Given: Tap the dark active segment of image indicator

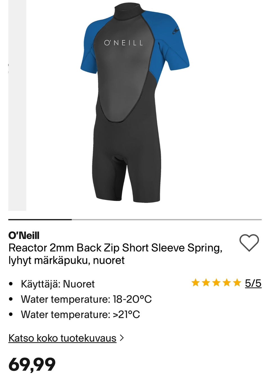Looking at the screenshot, I should tap(40, 219).
